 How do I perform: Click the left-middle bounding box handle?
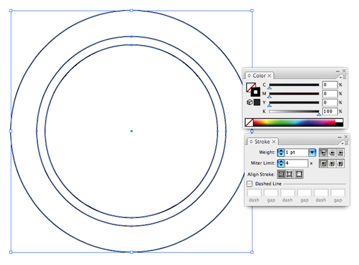click(11, 131)
